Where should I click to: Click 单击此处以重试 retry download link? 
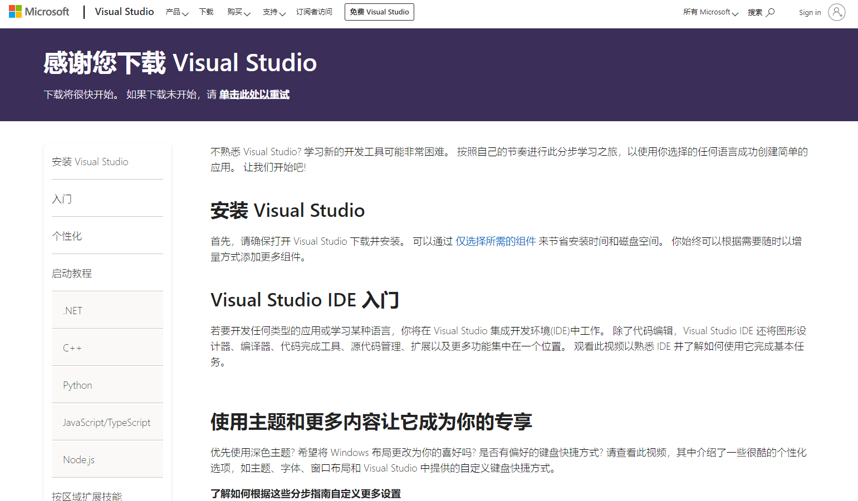254,95
